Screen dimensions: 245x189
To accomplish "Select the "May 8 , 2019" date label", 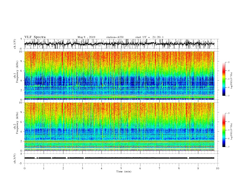I will (x=86, y=37).
